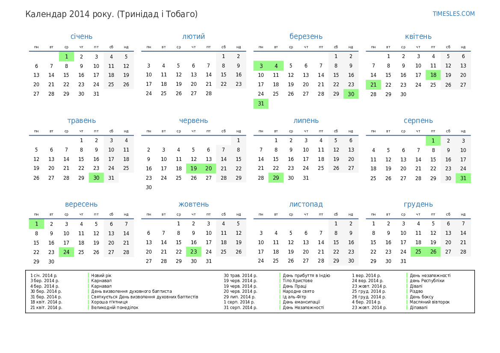Open the 'травень' month heading

pyautogui.click(x=81, y=121)
